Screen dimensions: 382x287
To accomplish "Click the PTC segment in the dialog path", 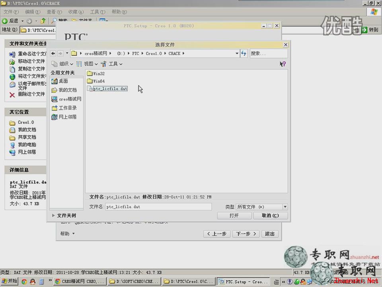I will (x=135, y=53).
